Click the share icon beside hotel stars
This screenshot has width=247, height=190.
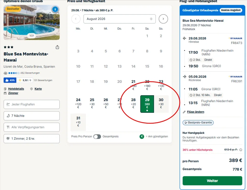(x=57, y=47)
